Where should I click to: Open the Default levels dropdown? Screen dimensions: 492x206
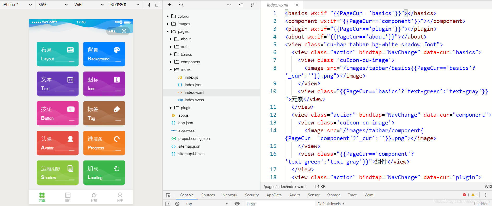(331, 204)
